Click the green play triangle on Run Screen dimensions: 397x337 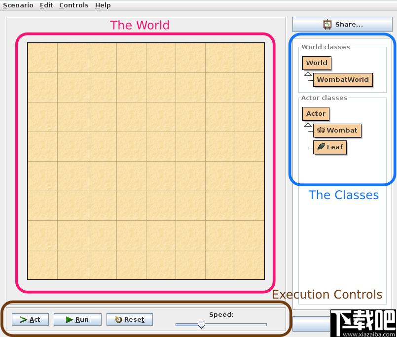pos(70,320)
